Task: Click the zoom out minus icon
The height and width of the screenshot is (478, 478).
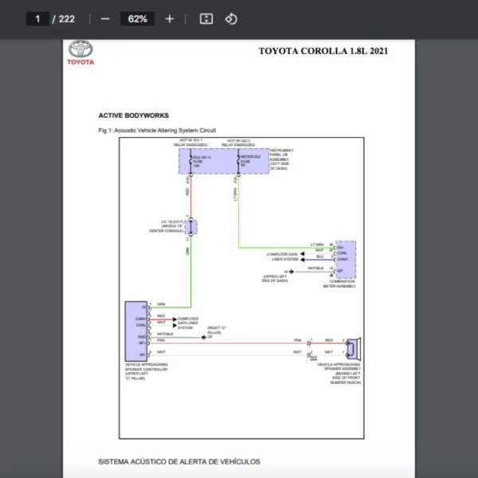Action: pyautogui.click(x=106, y=18)
